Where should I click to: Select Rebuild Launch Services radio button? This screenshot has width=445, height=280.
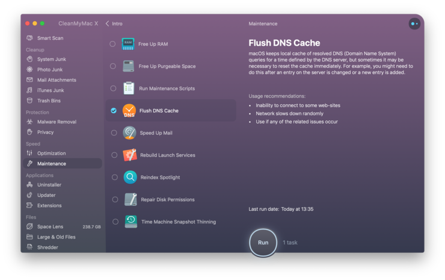pos(114,155)
